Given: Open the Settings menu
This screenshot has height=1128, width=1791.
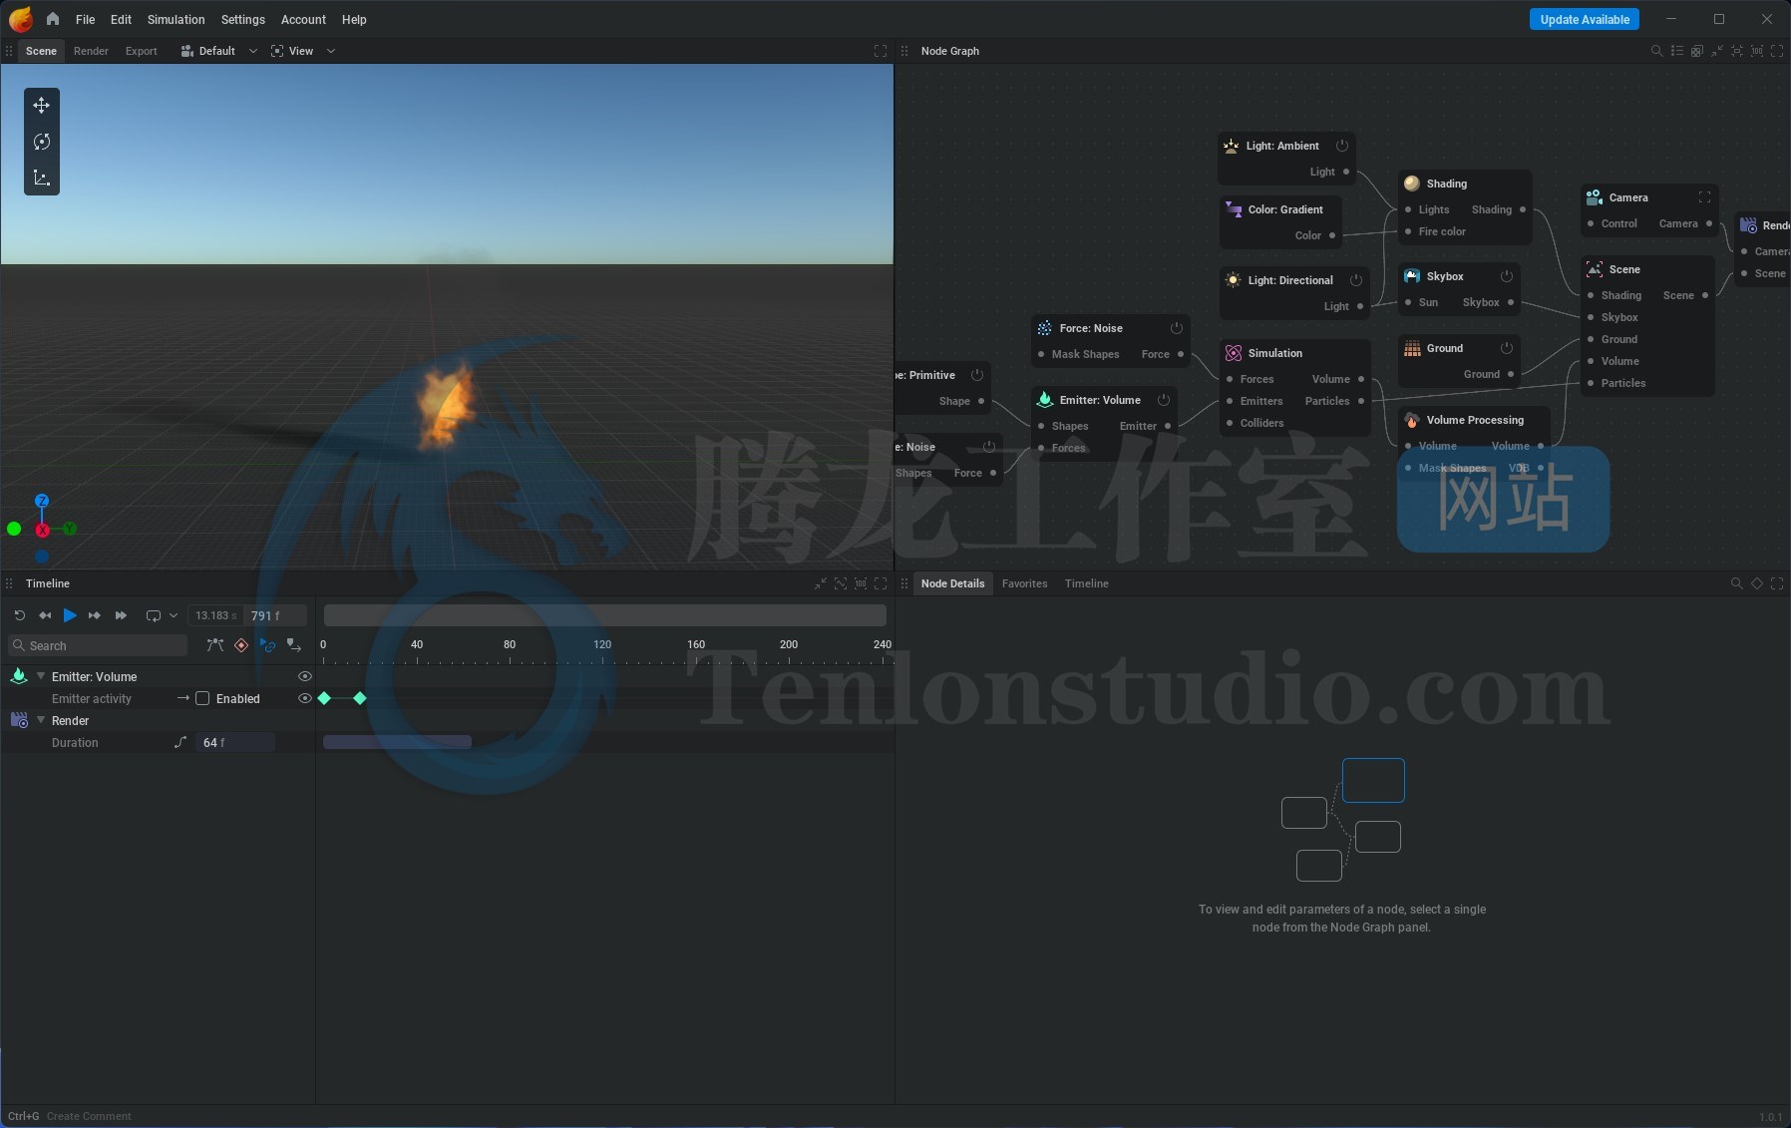Looking at the screenshot, I should 243,19.
